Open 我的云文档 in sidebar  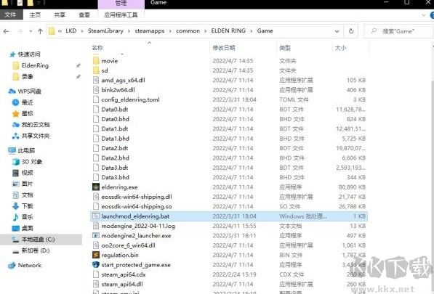coord(36,125)
